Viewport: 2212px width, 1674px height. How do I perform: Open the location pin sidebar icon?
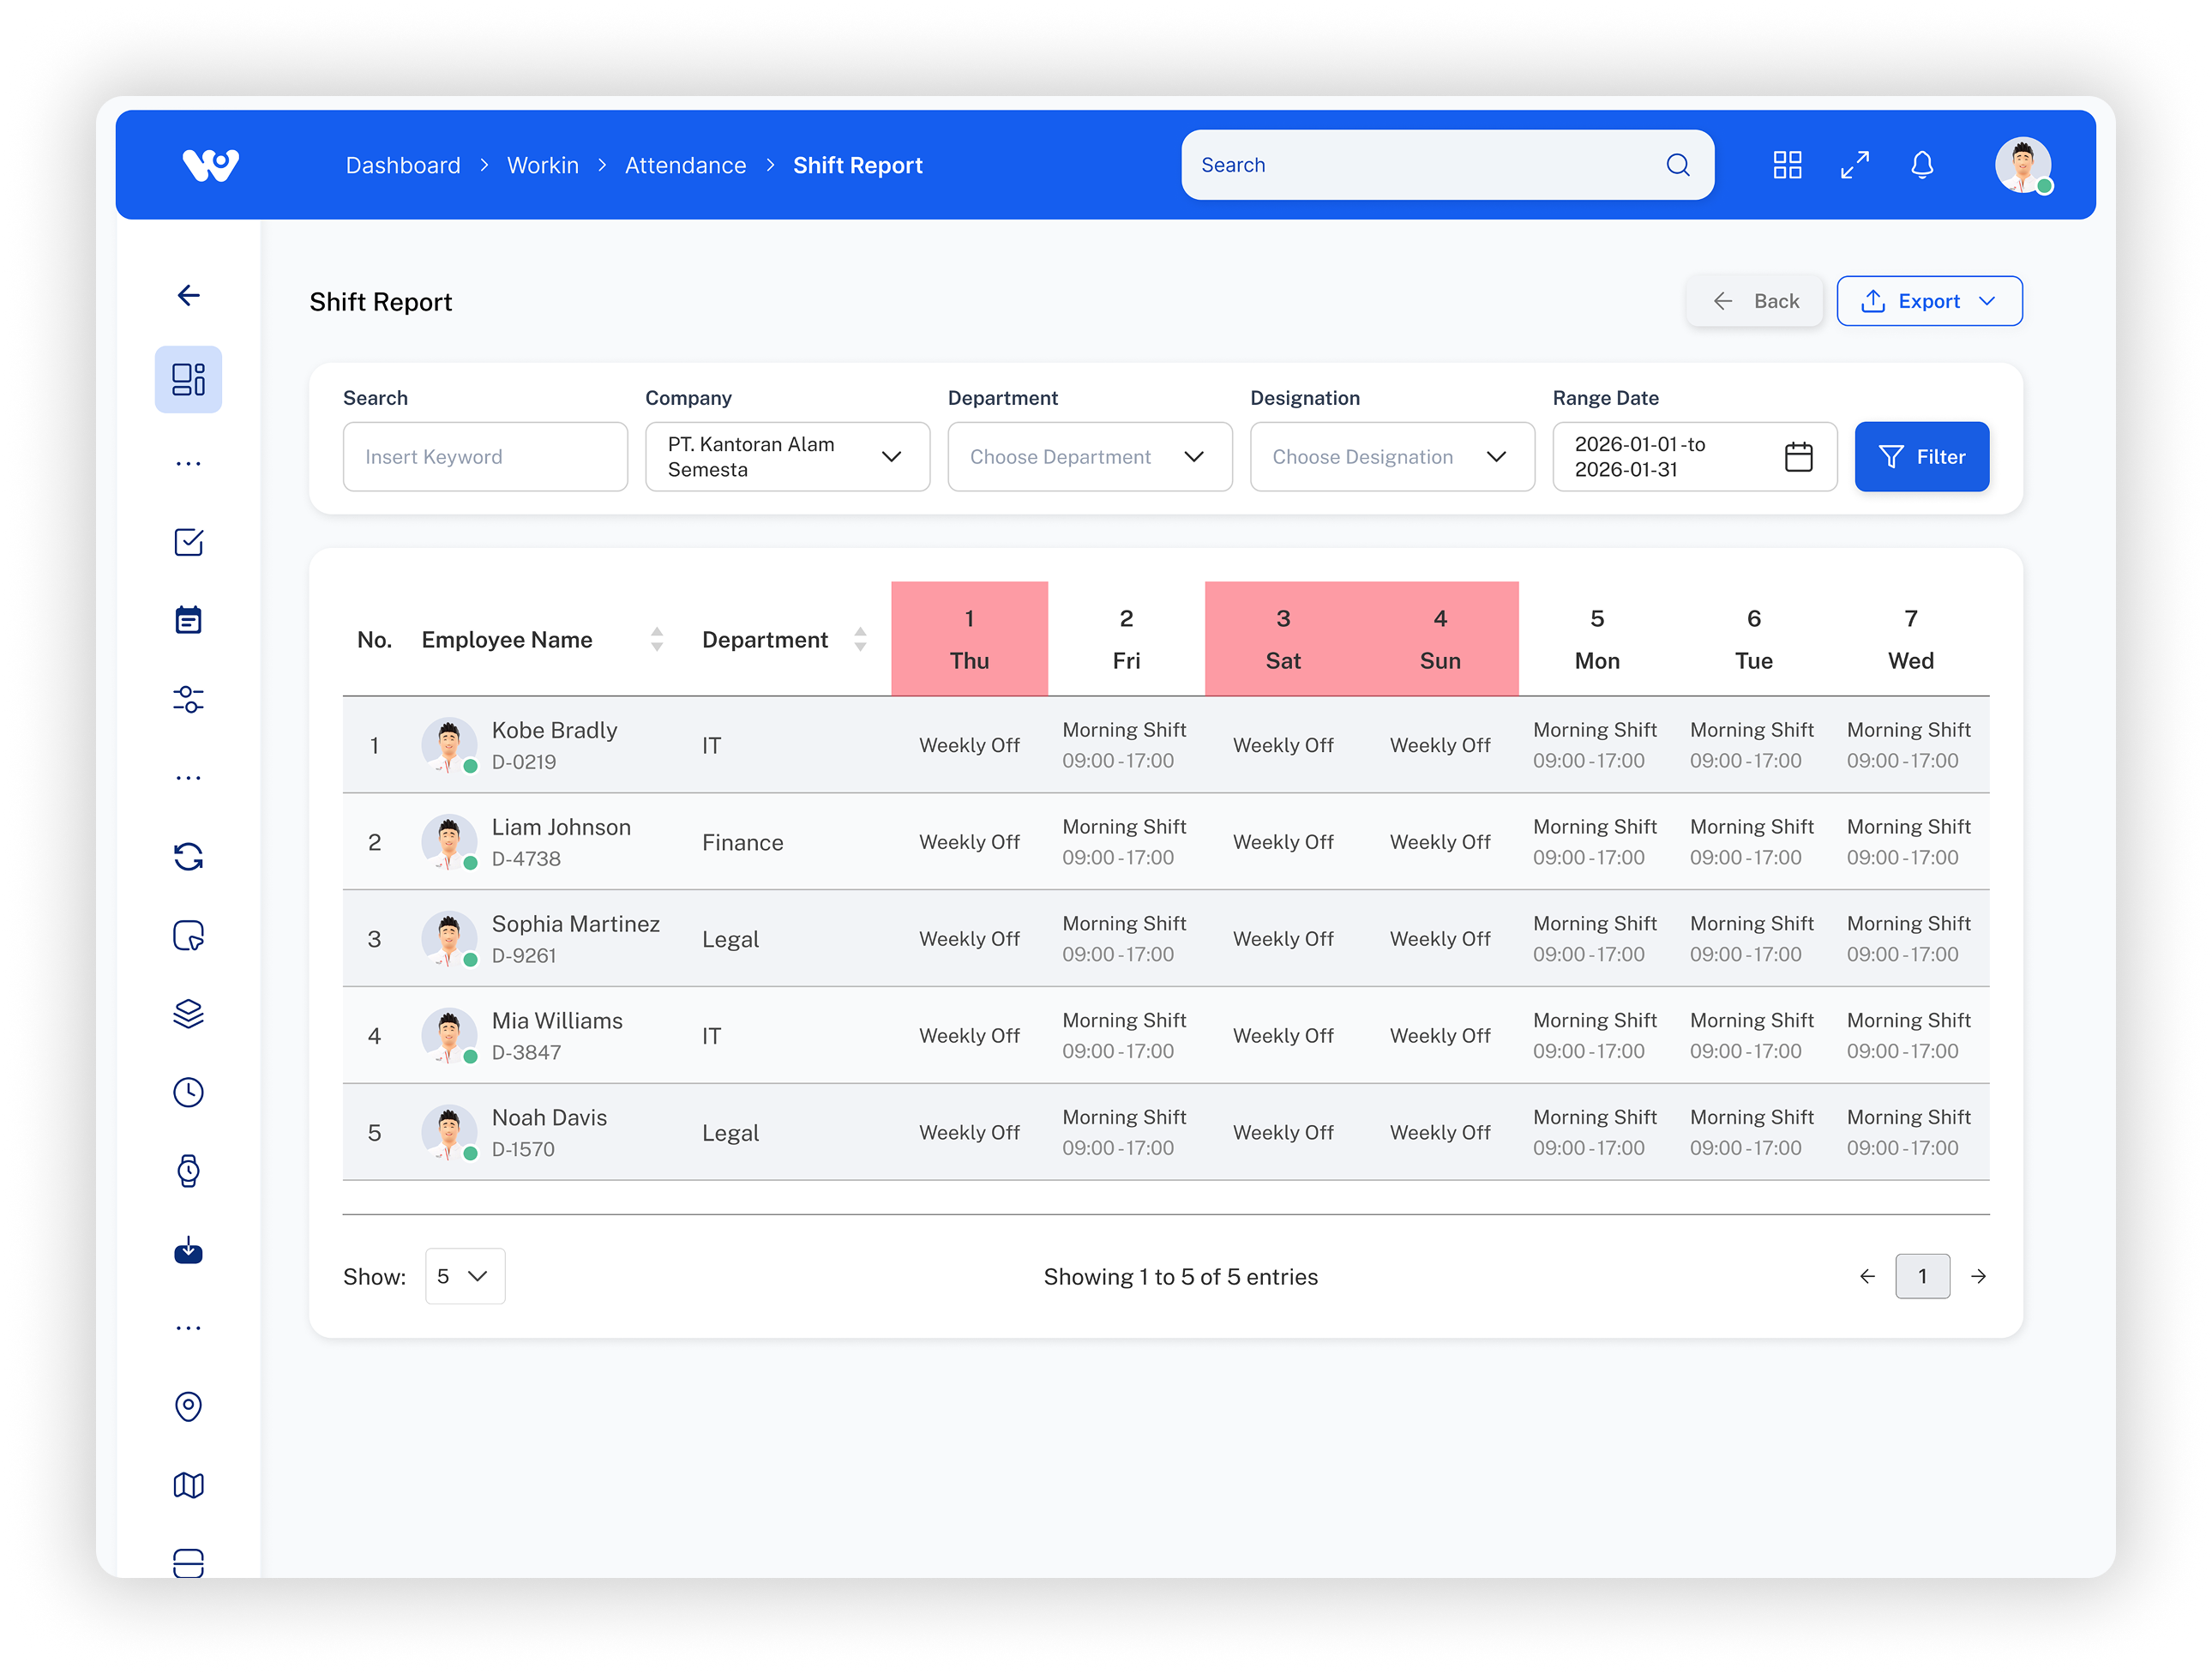click(x=188, y=1407)
